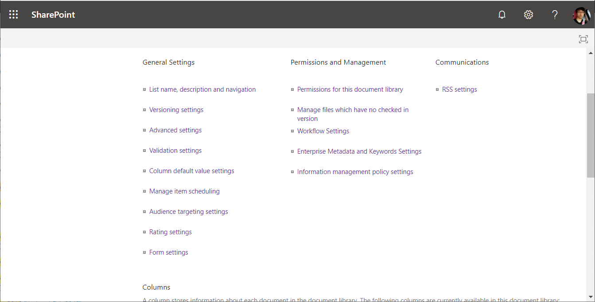
Task: Open Information management policy settings
Action: point(355,172)
